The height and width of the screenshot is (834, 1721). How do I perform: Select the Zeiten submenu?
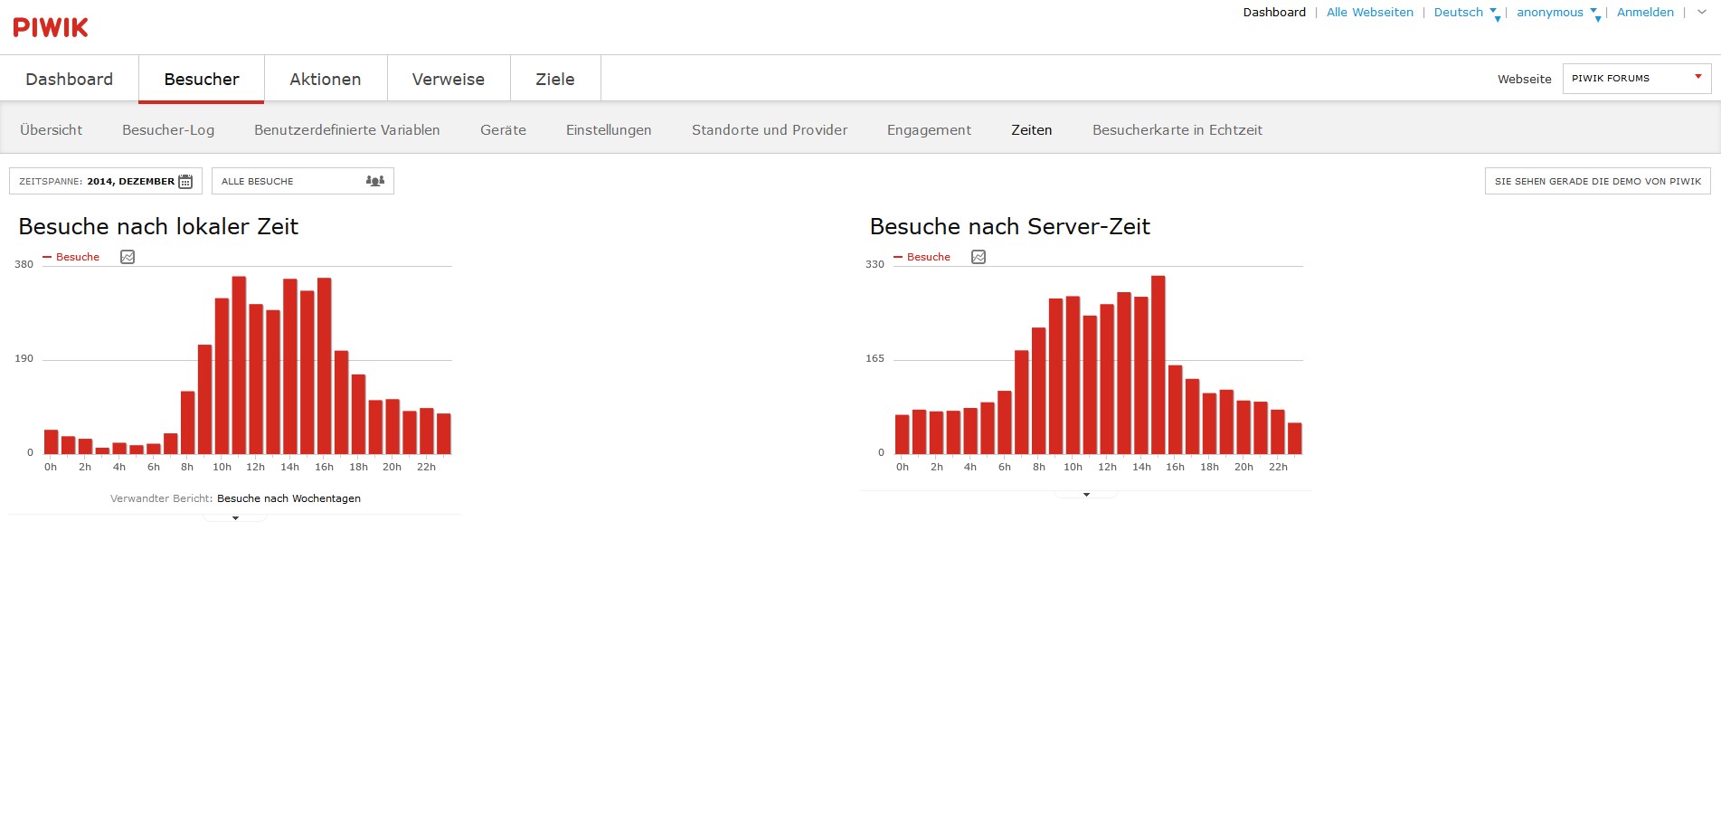[x=1032, y=130]
